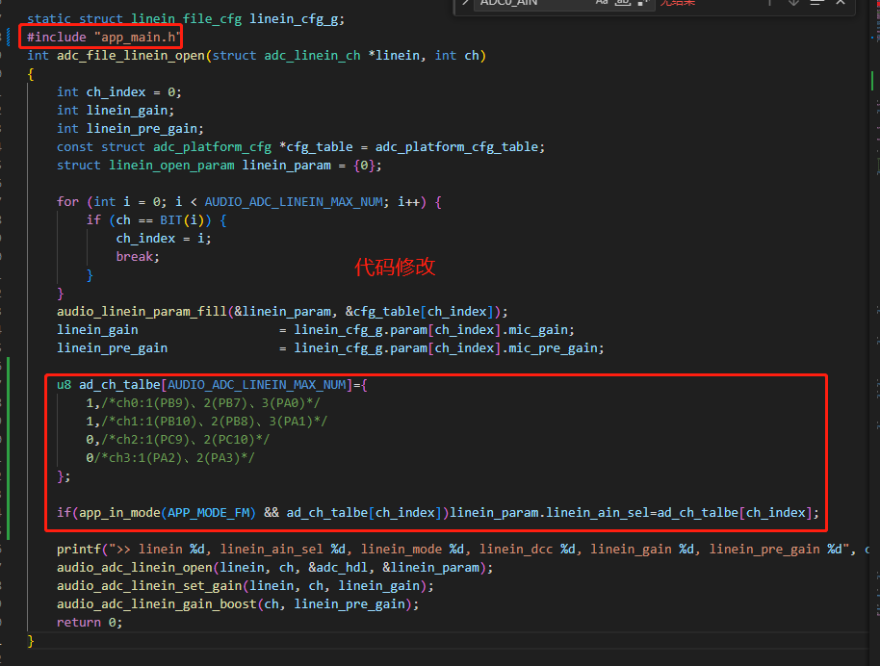
Task: Click the "int linein_pre_gain;" declaration
Action: click(130, 129)
